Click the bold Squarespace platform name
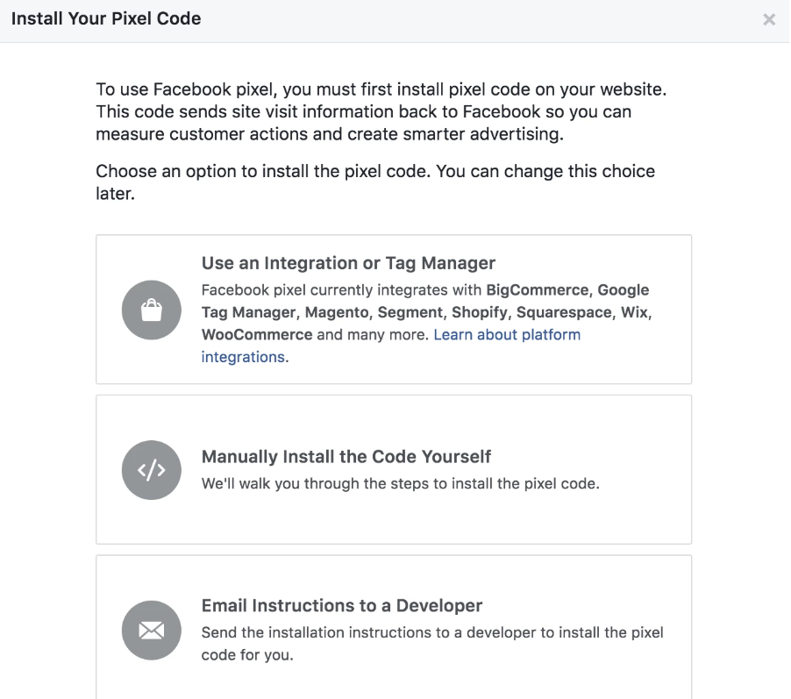 564,312
